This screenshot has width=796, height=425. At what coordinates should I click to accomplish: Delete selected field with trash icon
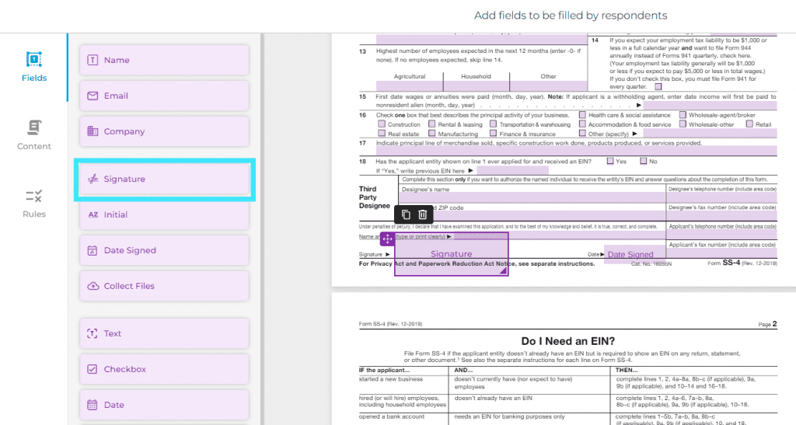(x=422, y=214)
